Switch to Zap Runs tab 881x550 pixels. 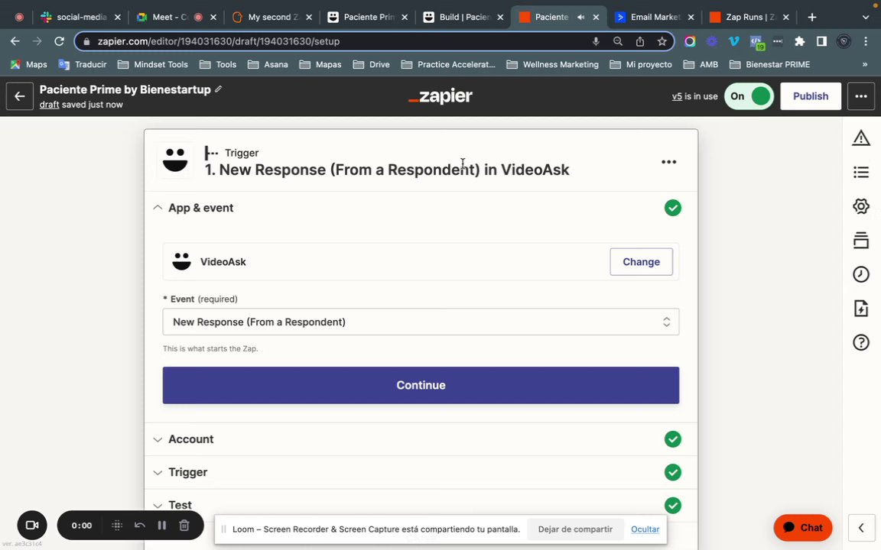pos(749,17)
